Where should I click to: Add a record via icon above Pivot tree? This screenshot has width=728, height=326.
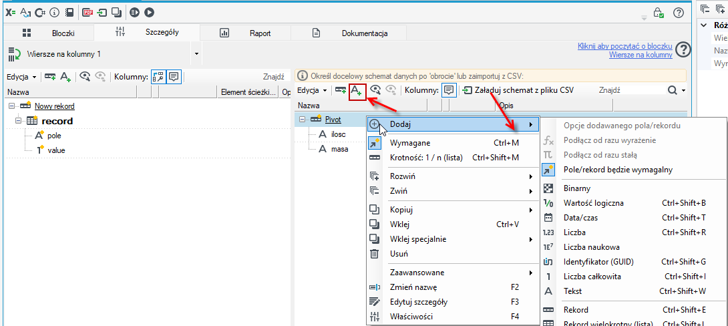click(x=341, y=90)
